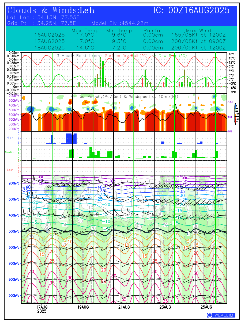This screenshot has height=321, width=241.
Task: Click the 'Low' cloud panel label
Action: point(10,170)
